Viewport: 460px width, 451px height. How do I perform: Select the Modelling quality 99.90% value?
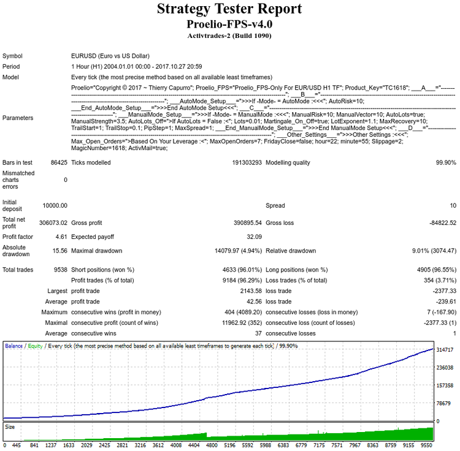click(x=446, y=162)
